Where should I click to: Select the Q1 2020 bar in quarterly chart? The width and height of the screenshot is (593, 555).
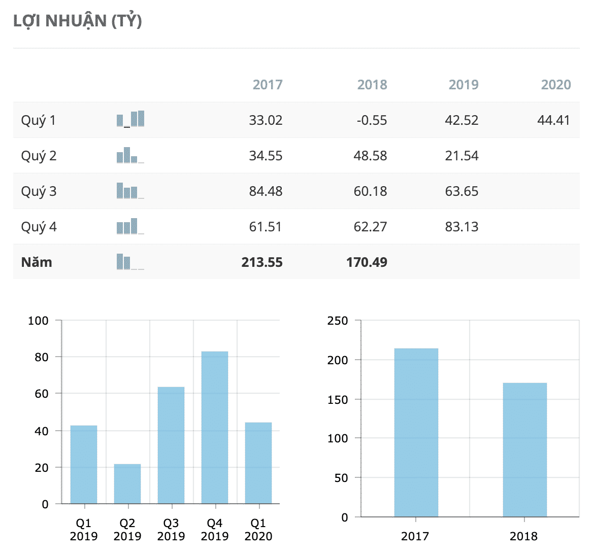[x=258, y=463]
